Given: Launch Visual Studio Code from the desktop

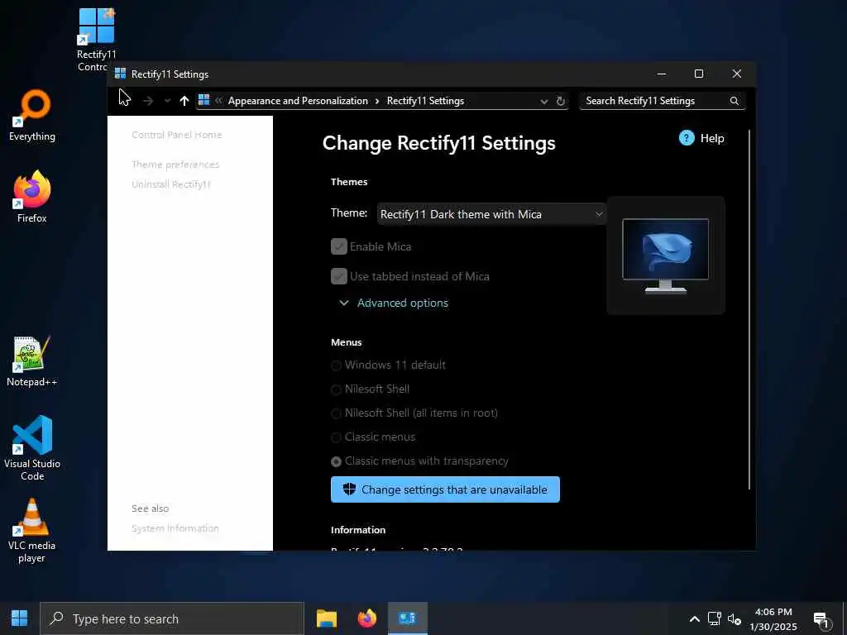Looking at the screenshot, I should pyautogui.click(x=32, y=447).
